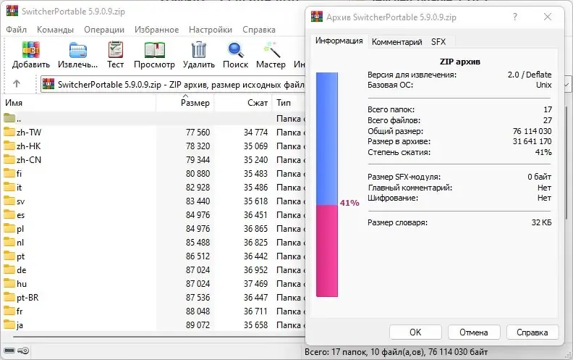
Task: Click the WinRAR icon in main title bar
Action: pos(12,11)
